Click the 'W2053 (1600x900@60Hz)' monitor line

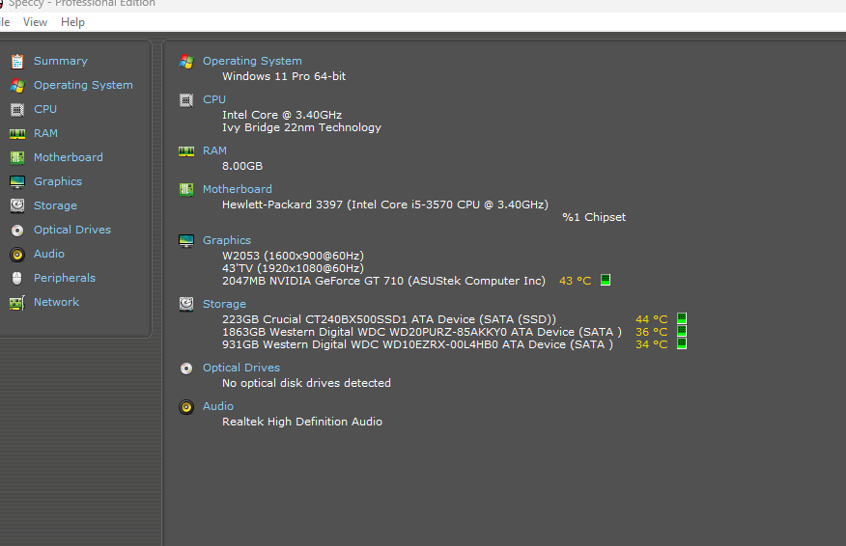point(293,256)
